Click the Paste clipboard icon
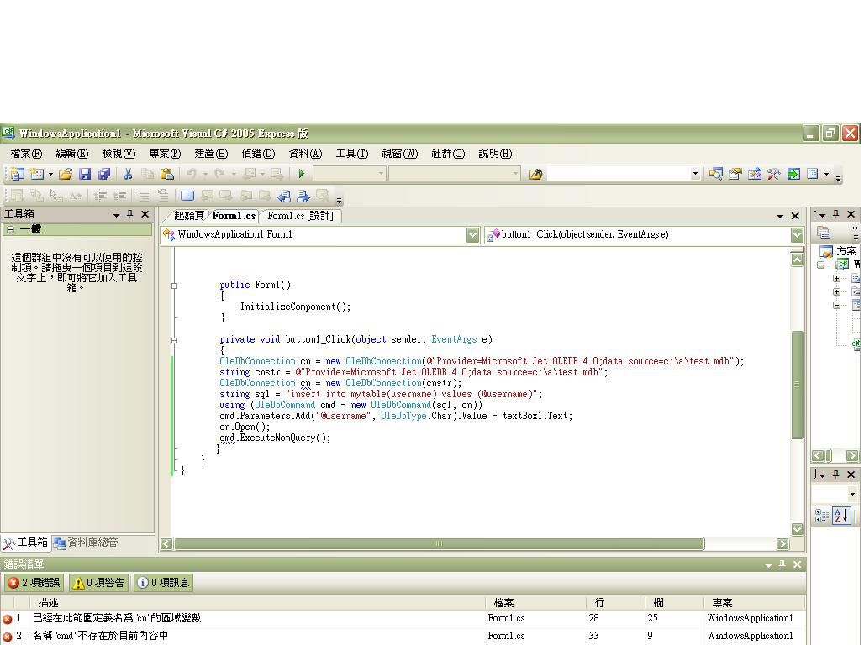The width and height of the screenshot is (864, 645). click(x=166, y=174)
